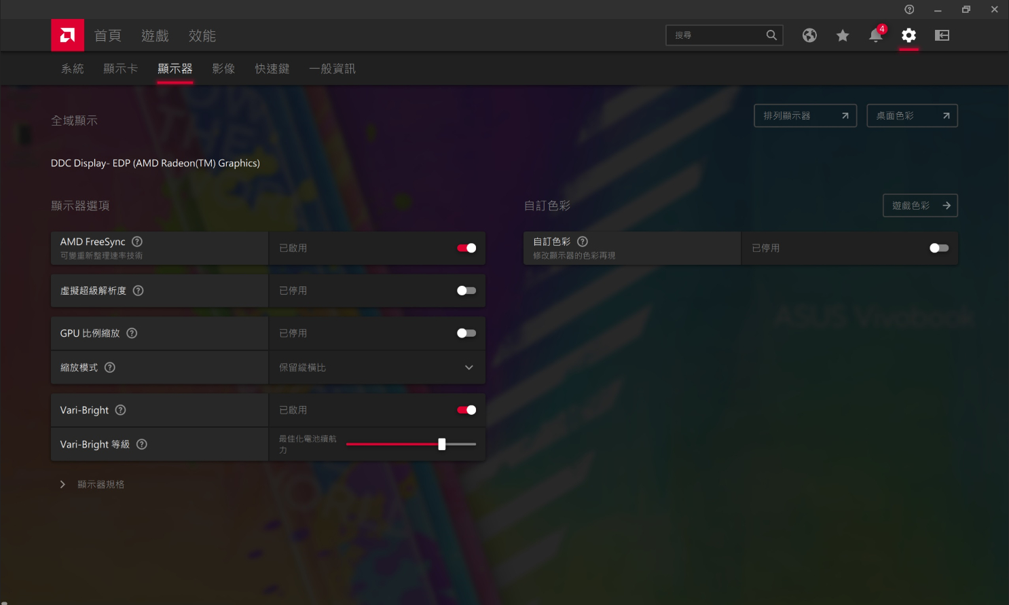The width and height of the screenshot is (1009, 605).
Task: Open the 遊戲色彩 button
Action: coord(920,206)
